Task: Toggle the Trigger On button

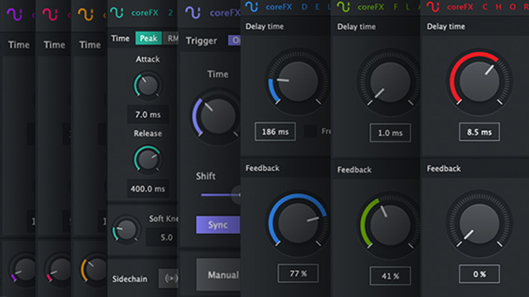Action: (234, 41)
